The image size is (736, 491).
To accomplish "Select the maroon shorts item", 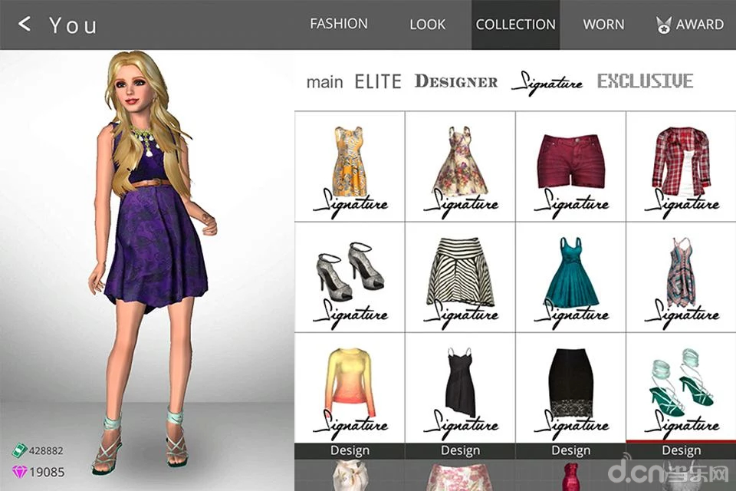I will [570, 166].
